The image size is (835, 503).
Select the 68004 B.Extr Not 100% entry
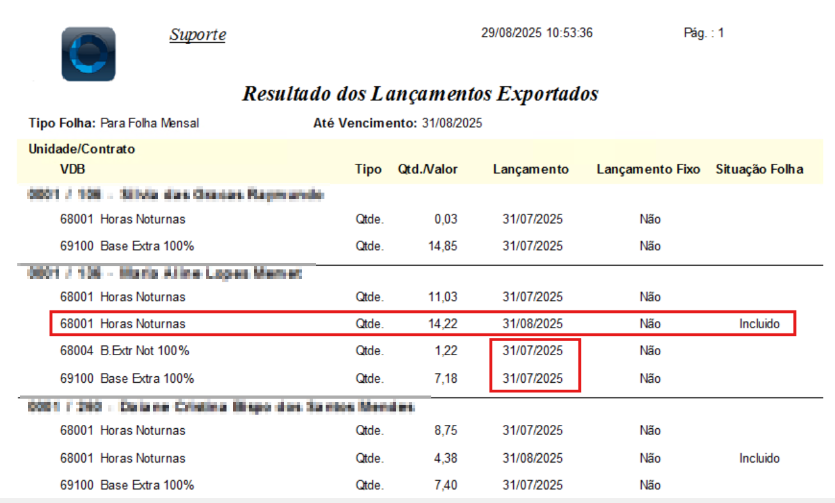(x=125, y=351)
